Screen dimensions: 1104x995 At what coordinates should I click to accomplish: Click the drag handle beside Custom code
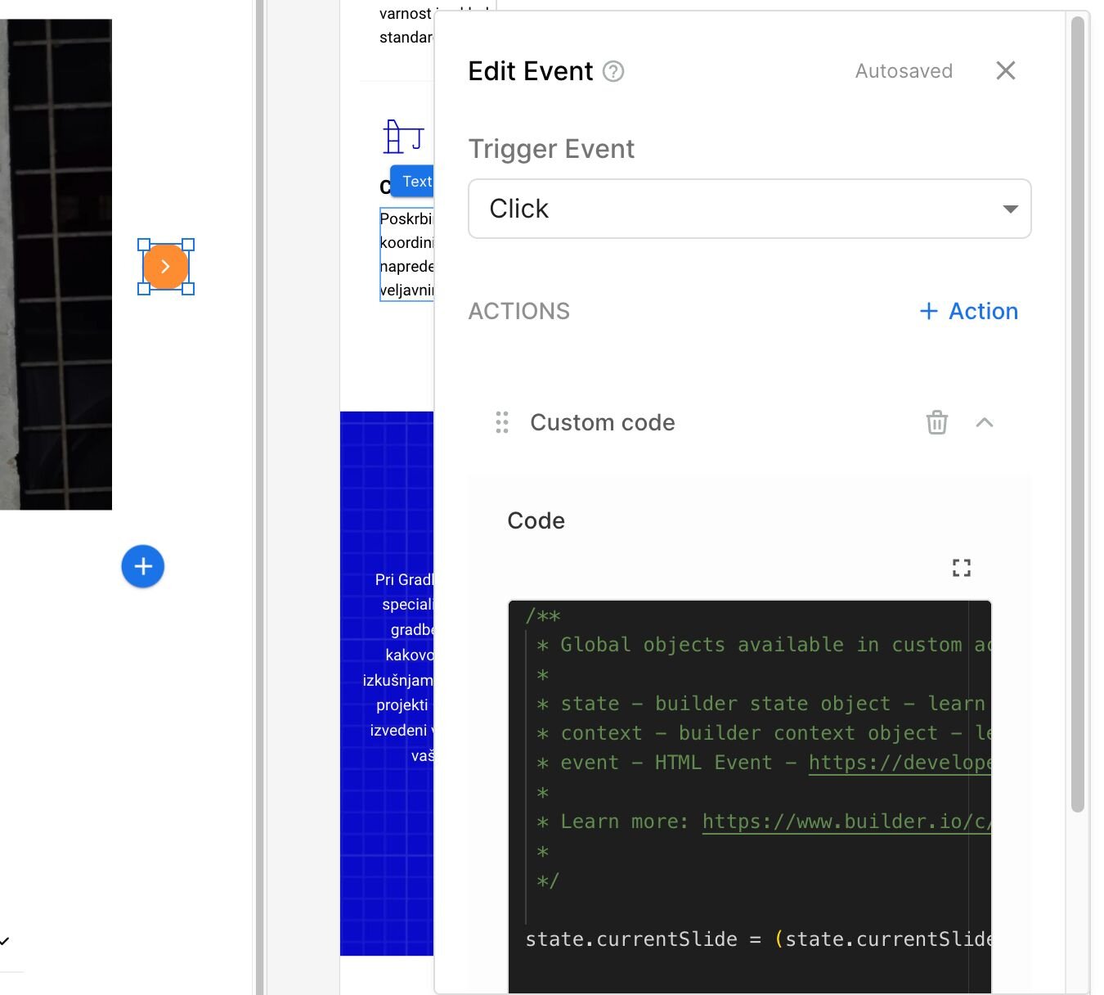tap(502, 422)
